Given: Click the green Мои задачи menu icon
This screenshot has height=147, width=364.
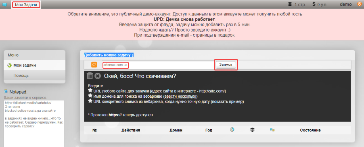Looking at the screenshot, I should pyautogui.click(x=9, y=65).
